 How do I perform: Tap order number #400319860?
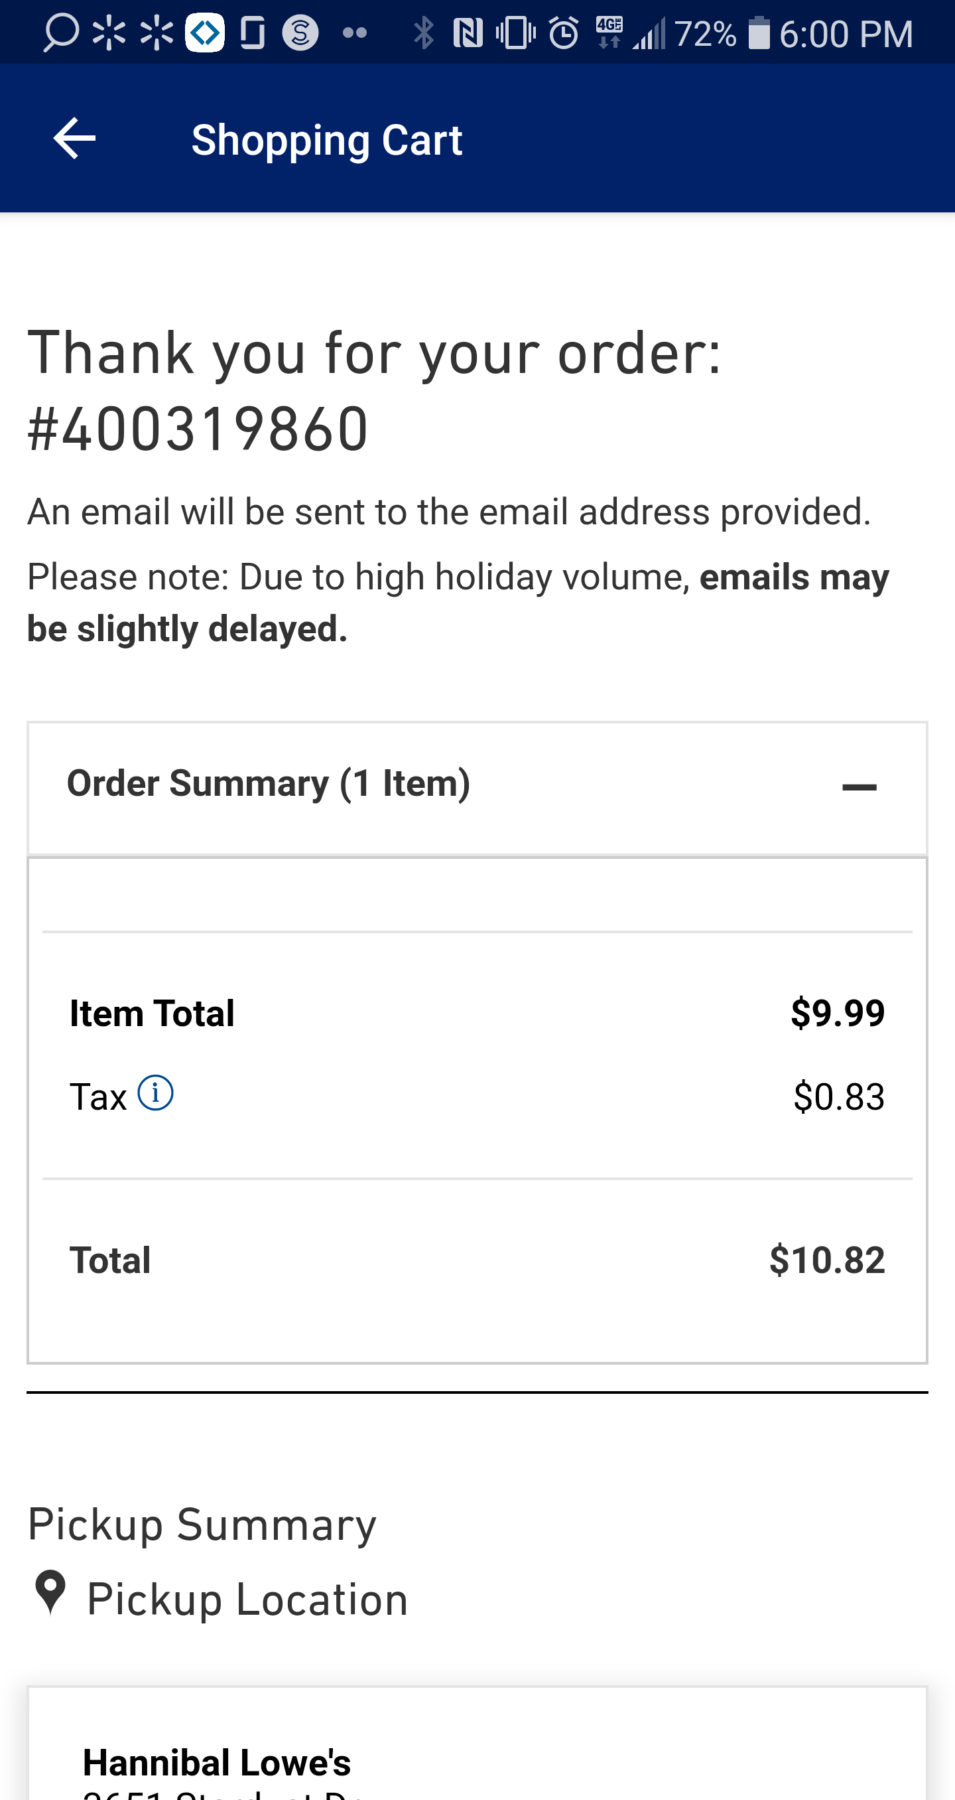[x=198, y=429]
